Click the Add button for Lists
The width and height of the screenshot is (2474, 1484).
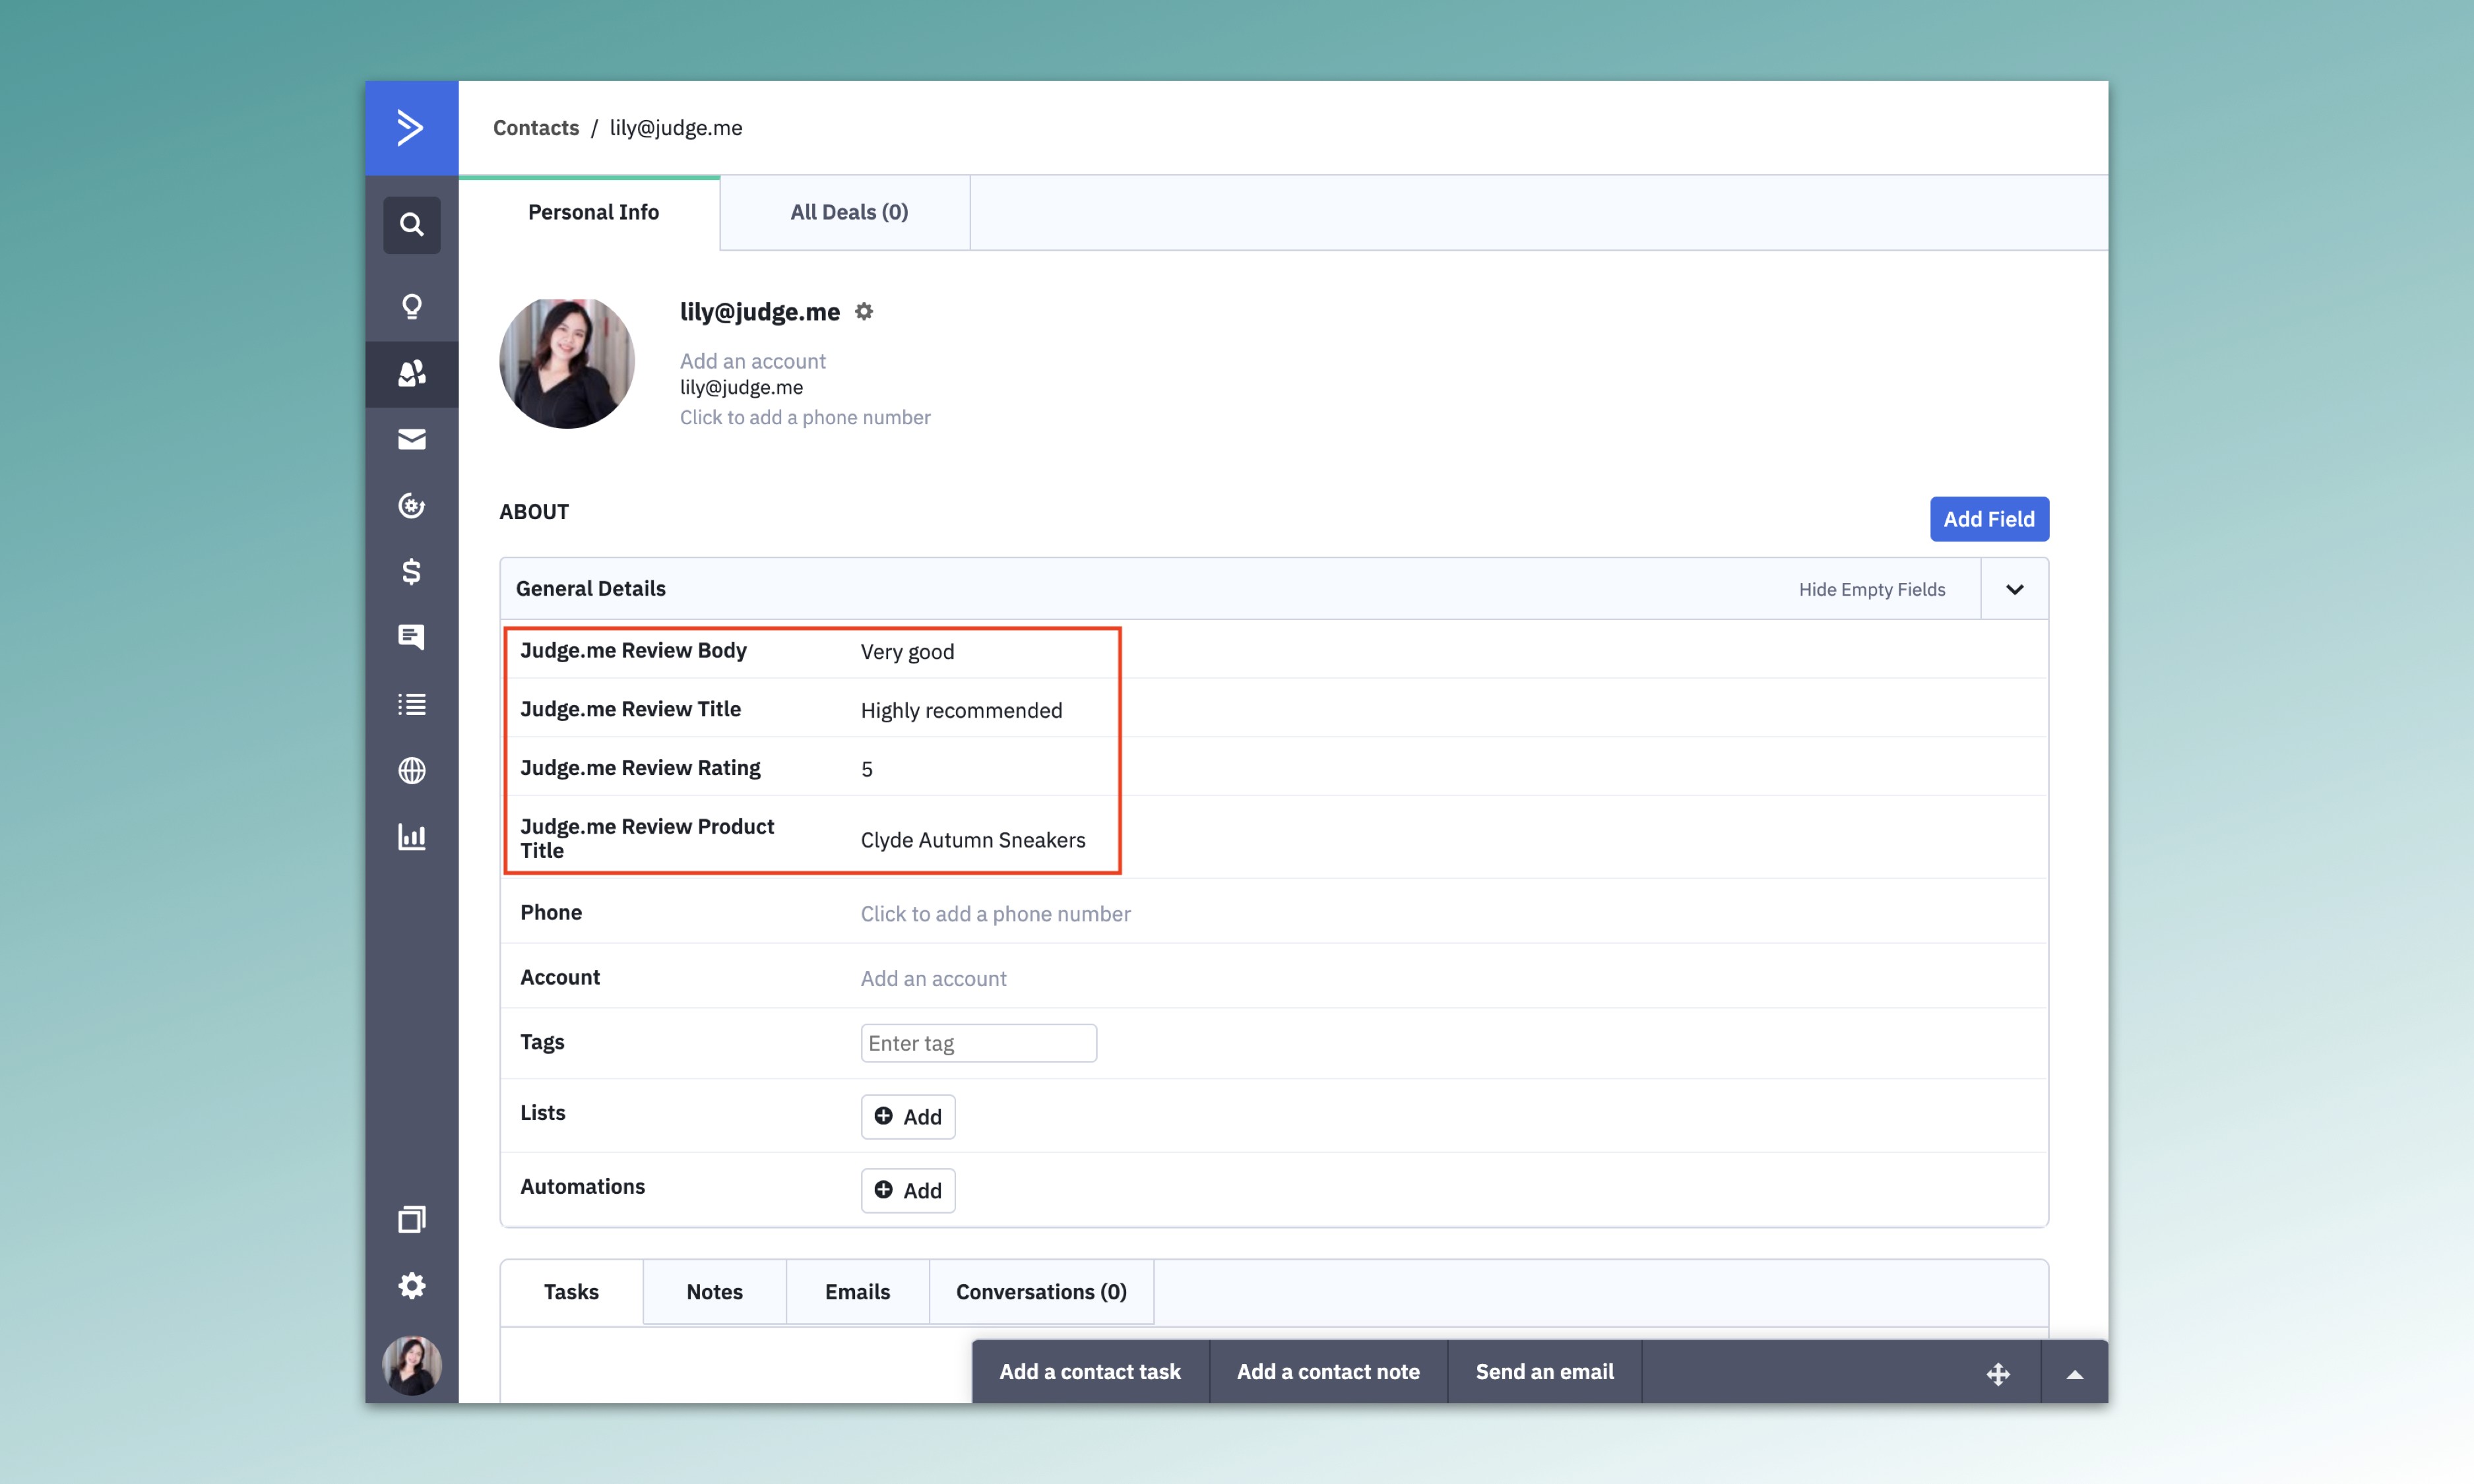[907, 1116]
